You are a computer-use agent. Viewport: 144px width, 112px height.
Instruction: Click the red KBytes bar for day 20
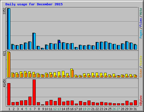[x=89, y=103]
